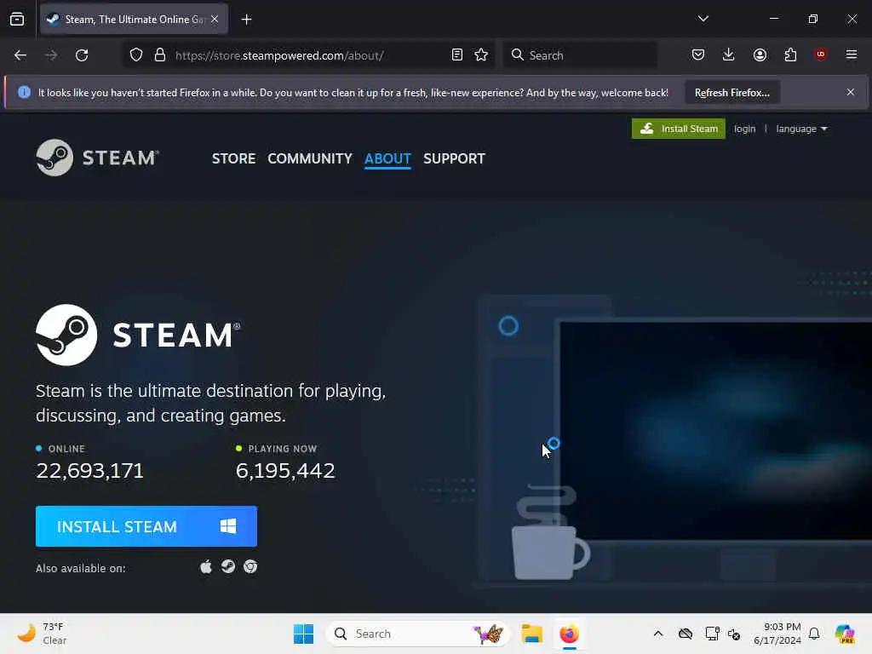Click the taskbar Search box

[417, 634]
